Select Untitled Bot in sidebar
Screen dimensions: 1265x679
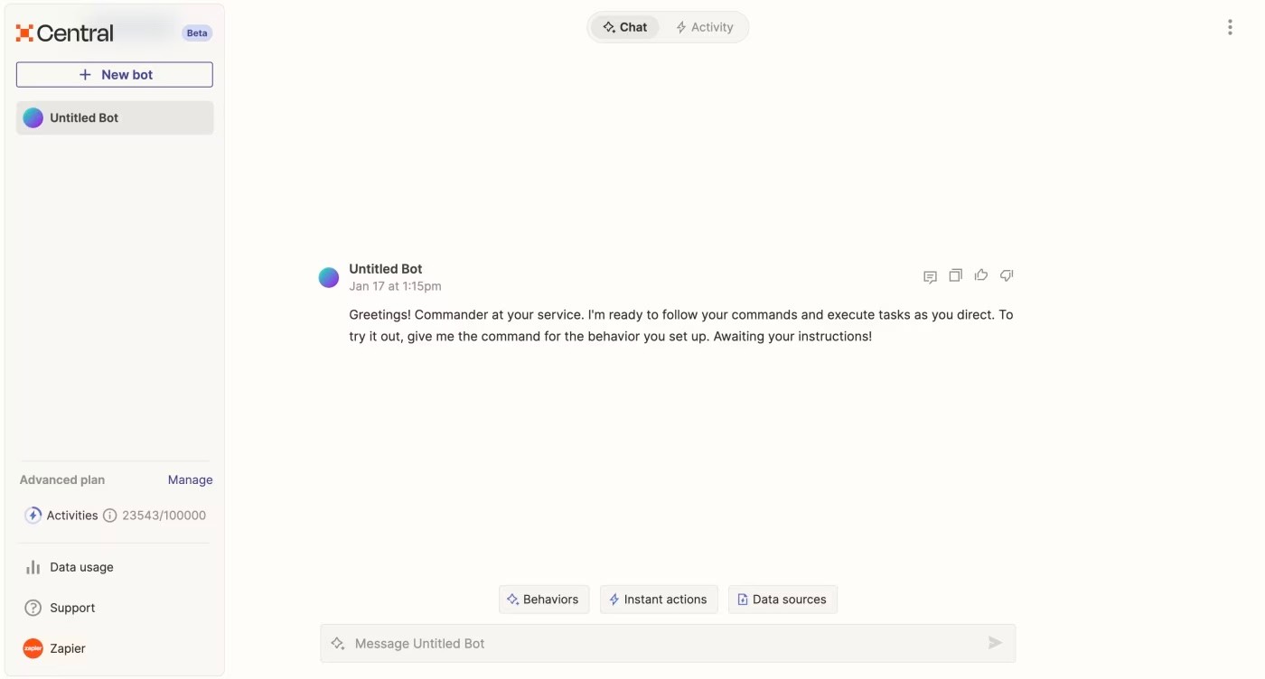click(x=115, y=118)
